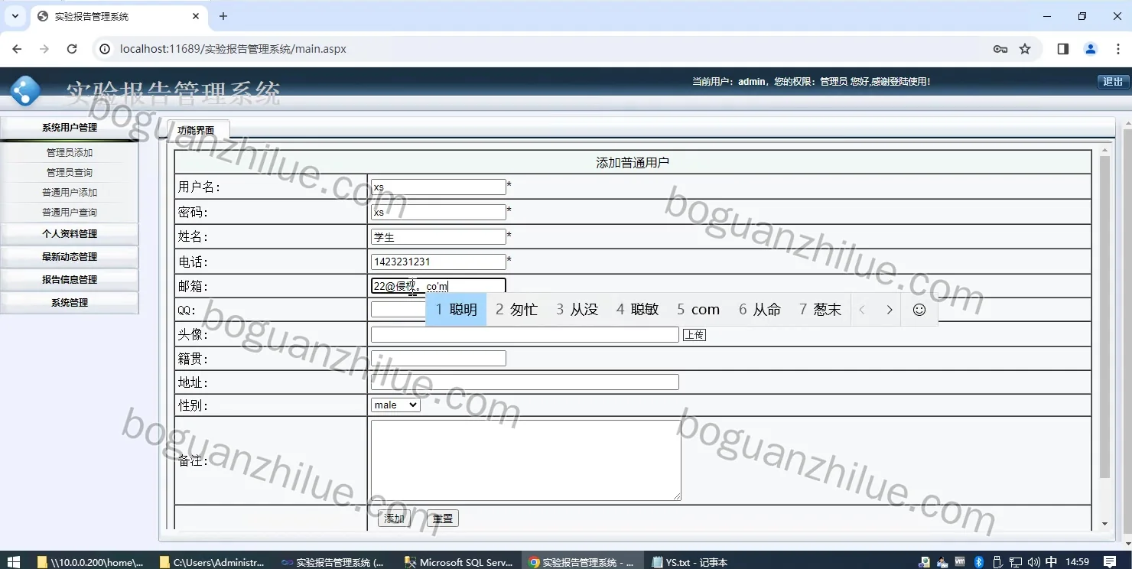Open the emoji panel in IME bar
1132x569 pixels.
pyautogui.click(x=919, y=309)
